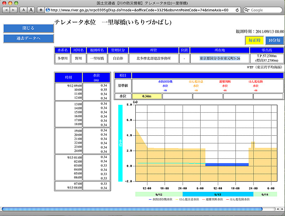
Task: Shrink page text with the small A button
Action: [x=24, y=10]
